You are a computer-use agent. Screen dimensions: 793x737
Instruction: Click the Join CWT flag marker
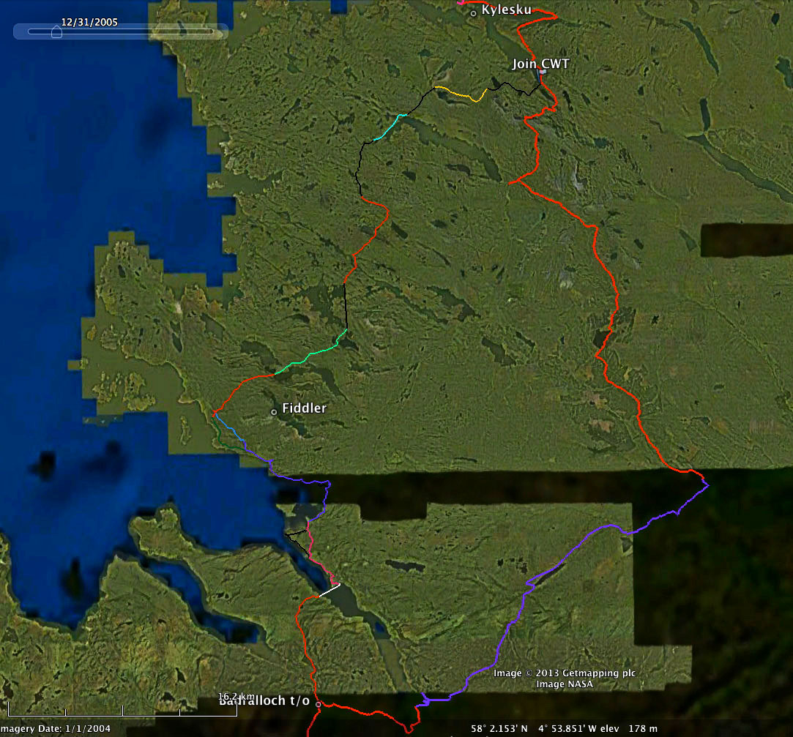click(542, 72)
